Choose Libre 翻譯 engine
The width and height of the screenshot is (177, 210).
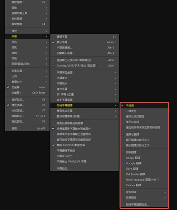pos(144,168)
